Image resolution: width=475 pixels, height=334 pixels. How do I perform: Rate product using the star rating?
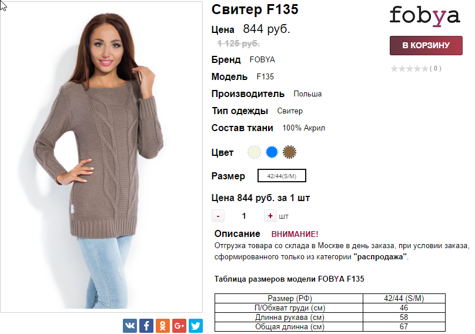click(x=410, y=69)
